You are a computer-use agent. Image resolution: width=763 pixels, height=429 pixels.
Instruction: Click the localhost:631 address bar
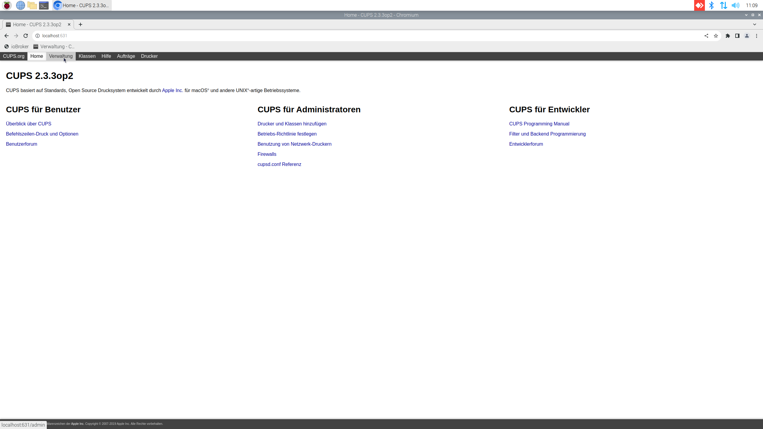tap(358, 36)
